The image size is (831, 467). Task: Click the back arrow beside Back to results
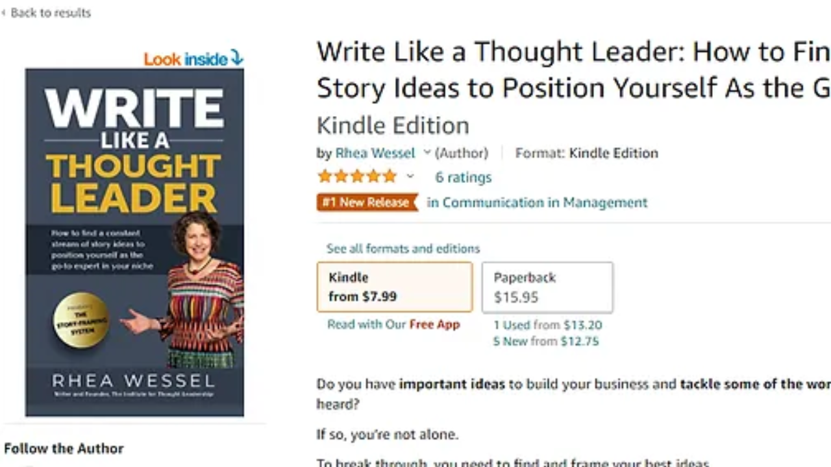(3, 12)
